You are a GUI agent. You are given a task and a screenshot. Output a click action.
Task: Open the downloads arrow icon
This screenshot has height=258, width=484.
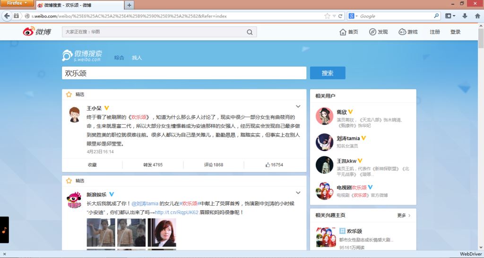click(465, 16)
